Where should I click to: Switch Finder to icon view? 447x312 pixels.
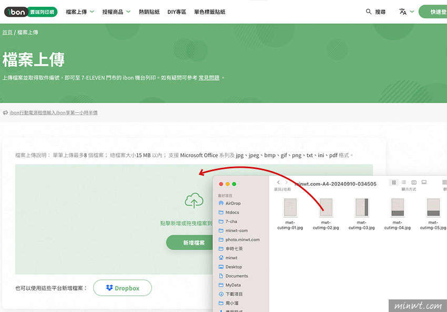pyautogui.click(x=394, y=182)
